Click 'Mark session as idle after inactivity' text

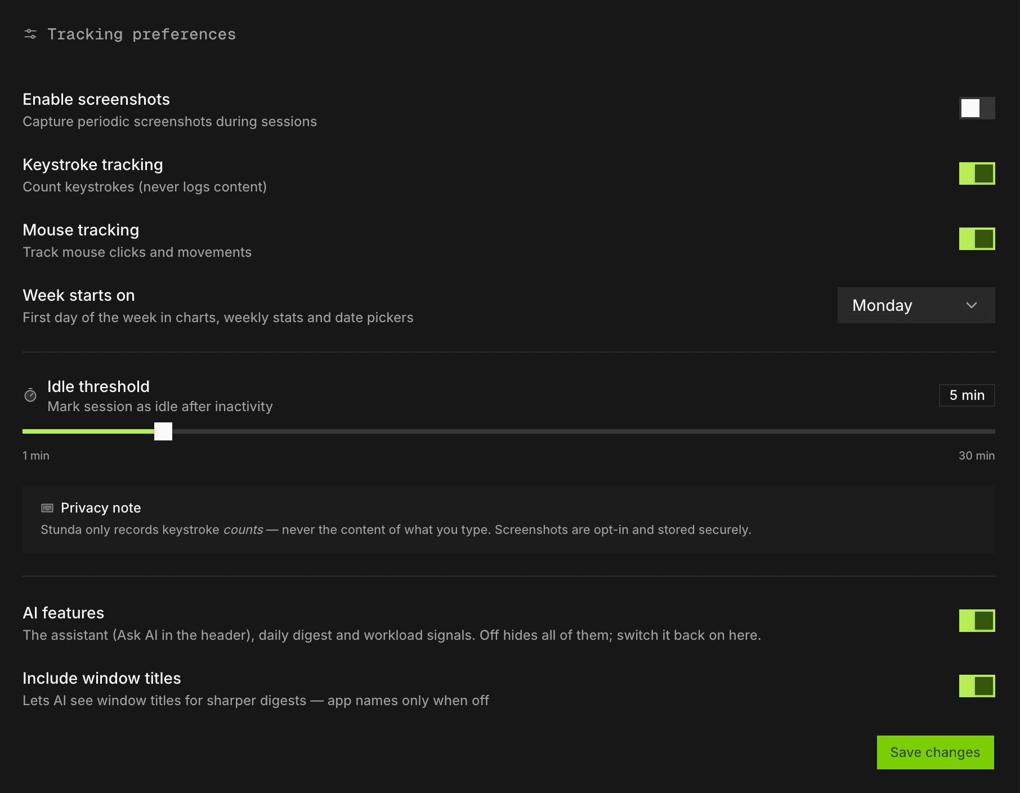(x=160, y=407)
